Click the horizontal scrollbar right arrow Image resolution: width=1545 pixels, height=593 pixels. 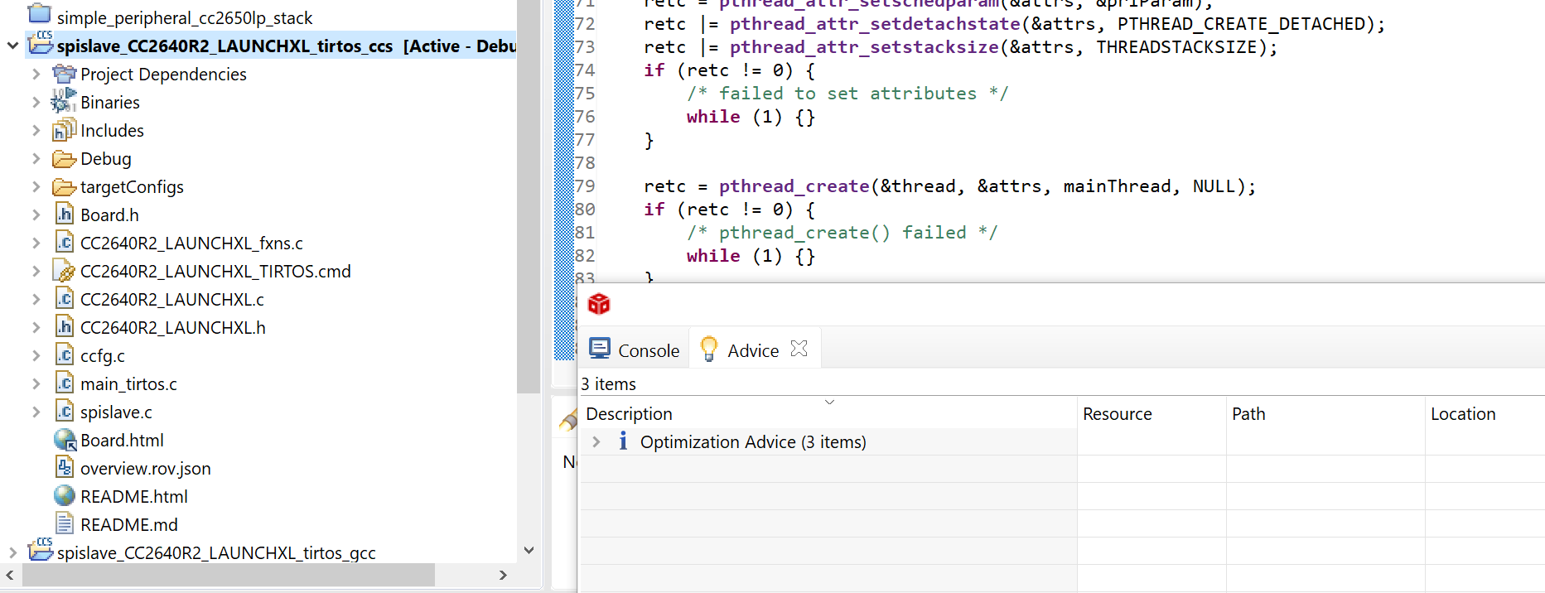(x=503, y=575)
